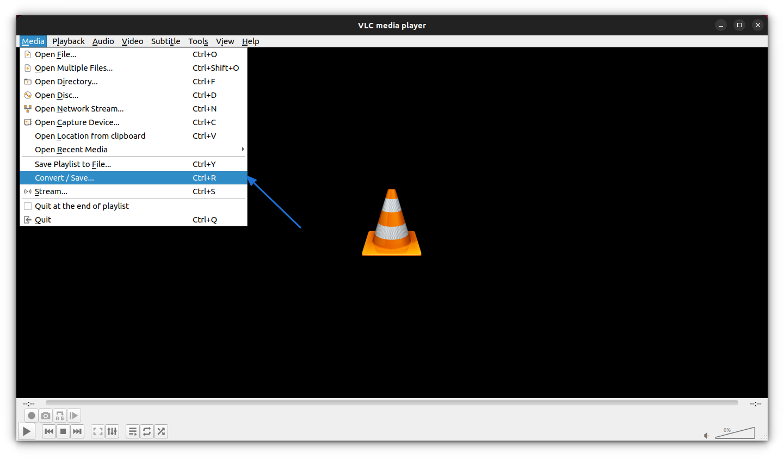Image resolution: width=784 pixels, height=458 pixels.
Task: Open the Tools menu
Action: 198,41
